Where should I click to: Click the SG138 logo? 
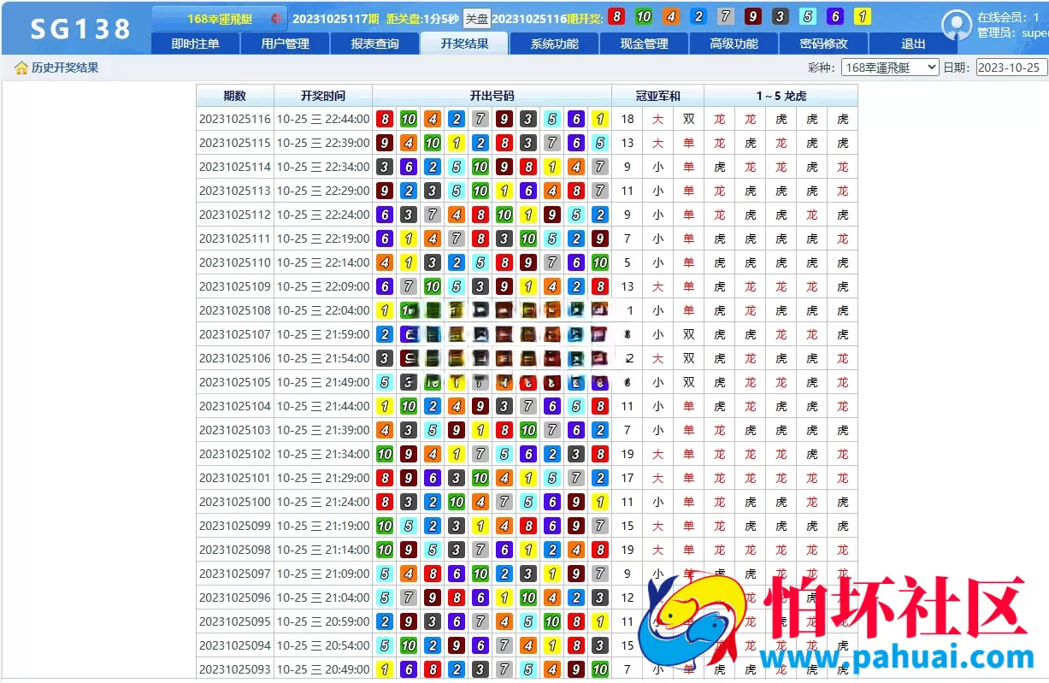(x=81, y=29)
